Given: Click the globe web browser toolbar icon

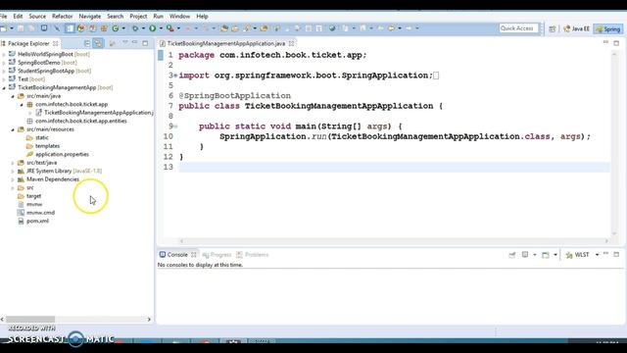Looking at the screenshot, I should pyautogui.click(x=332, y=28).
